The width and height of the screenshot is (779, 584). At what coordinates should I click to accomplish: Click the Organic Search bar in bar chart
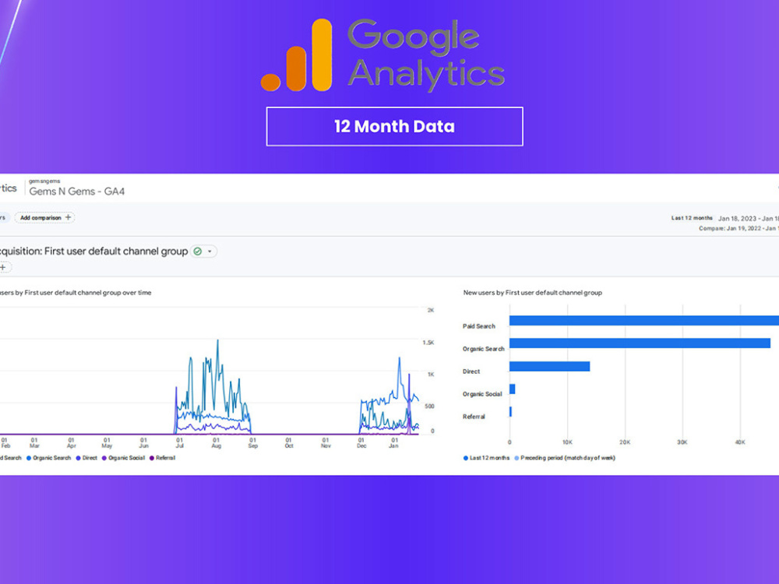640,343
